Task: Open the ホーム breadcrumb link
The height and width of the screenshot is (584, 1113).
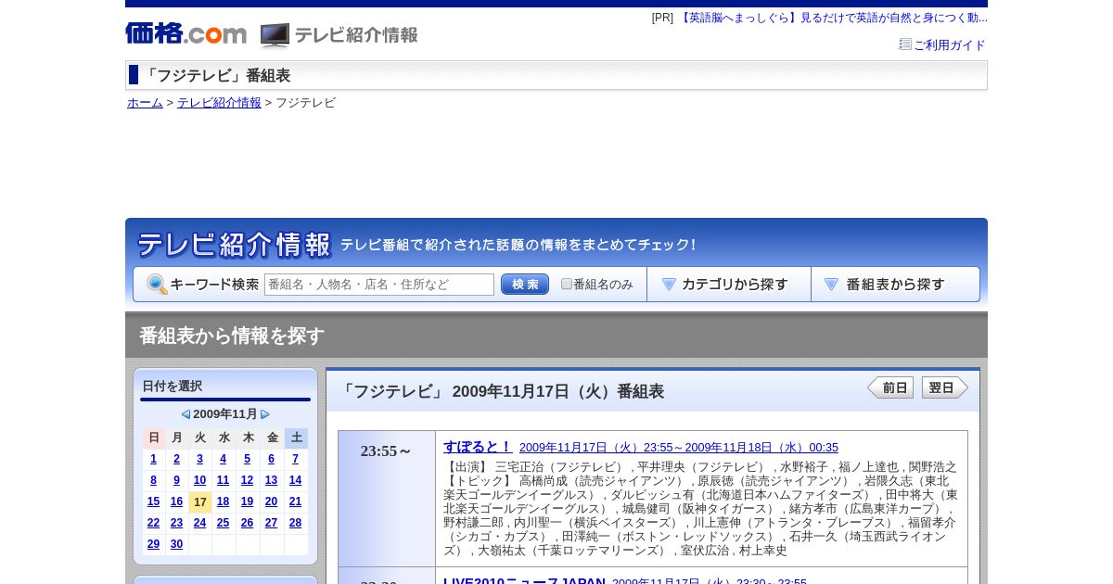Action: tap(145, 103)
